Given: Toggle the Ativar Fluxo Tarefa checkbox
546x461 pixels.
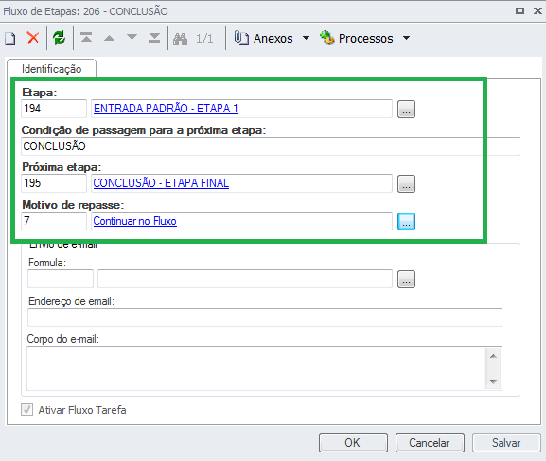Looking at the screenshot, I should tap(26, 410).
